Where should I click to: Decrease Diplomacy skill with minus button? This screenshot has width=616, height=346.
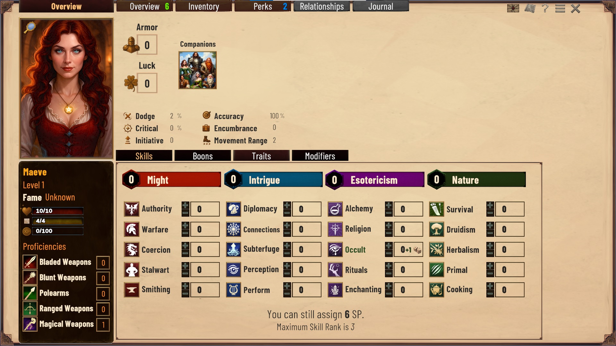(x=287, y=213)
